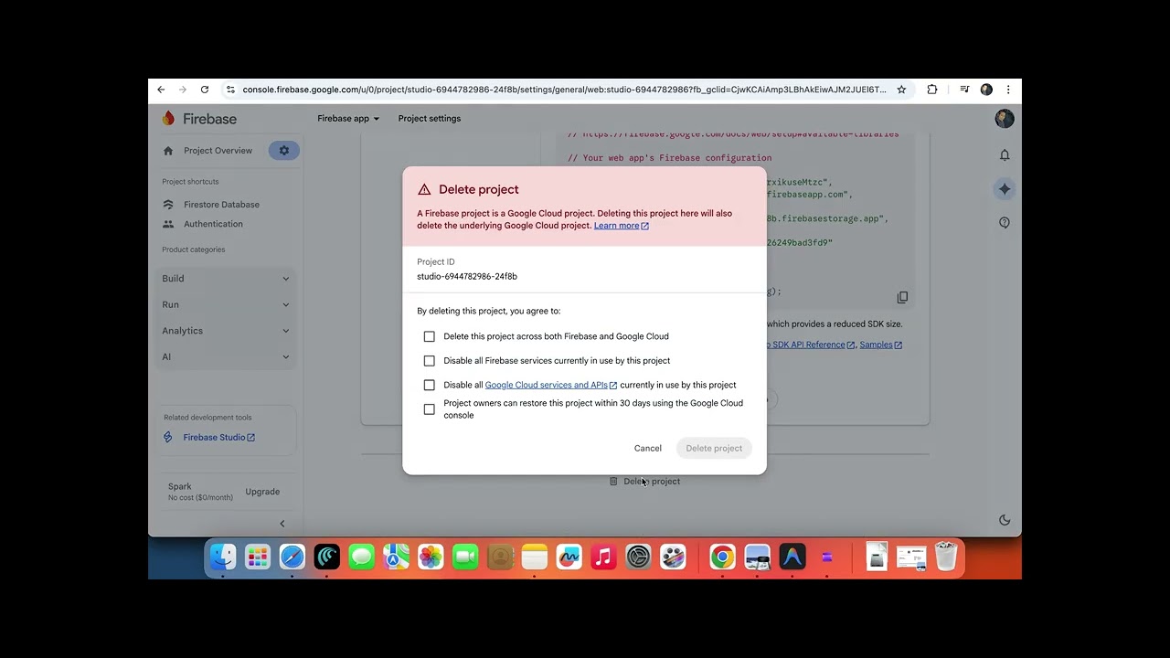Open Firestore Database shortcut
Image resolution: width=1170 pixels, height=658 pixels.
click(x=212, y=205)
